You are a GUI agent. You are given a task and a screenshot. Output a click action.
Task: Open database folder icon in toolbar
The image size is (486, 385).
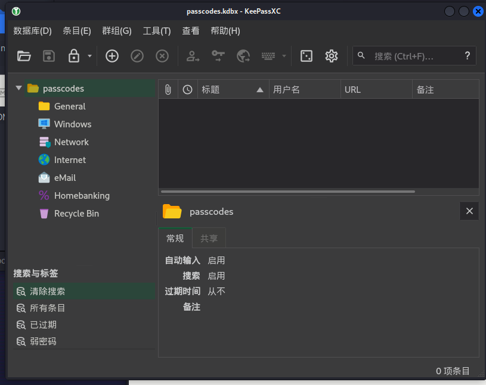click(x=24, y=57)
